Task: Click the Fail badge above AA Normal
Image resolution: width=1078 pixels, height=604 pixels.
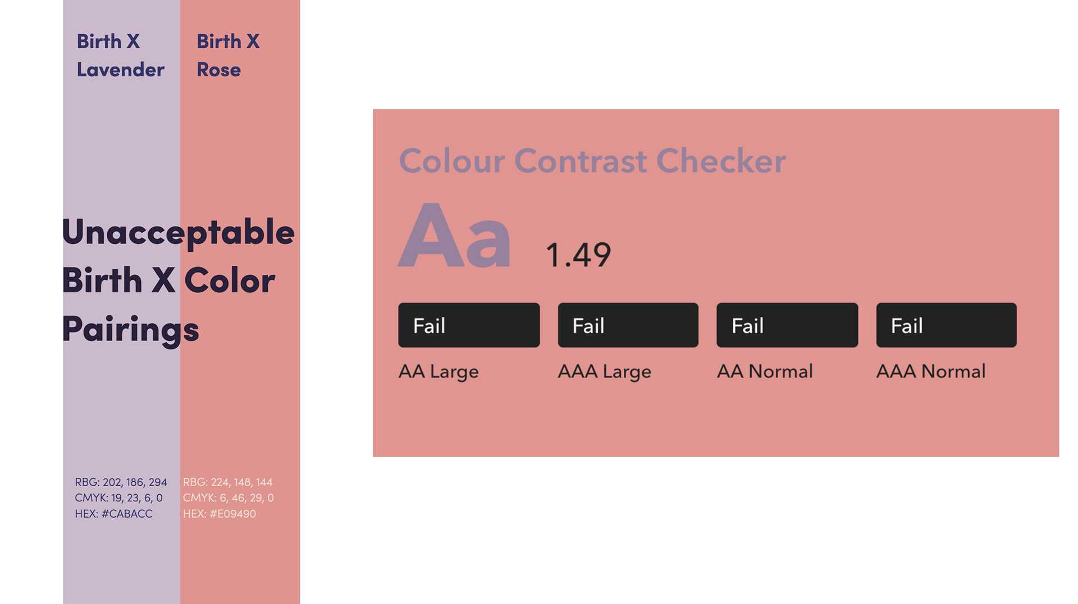Action: click(x=787, y=325)
